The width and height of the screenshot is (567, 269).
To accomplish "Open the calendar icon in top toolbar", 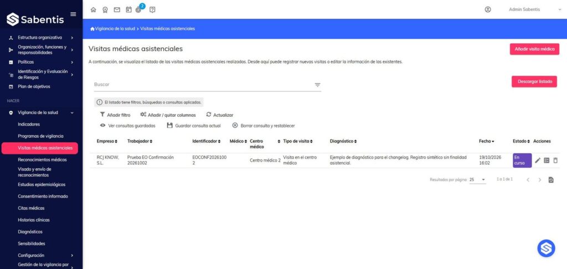I will pyautogui.click(x=128, y=10).
